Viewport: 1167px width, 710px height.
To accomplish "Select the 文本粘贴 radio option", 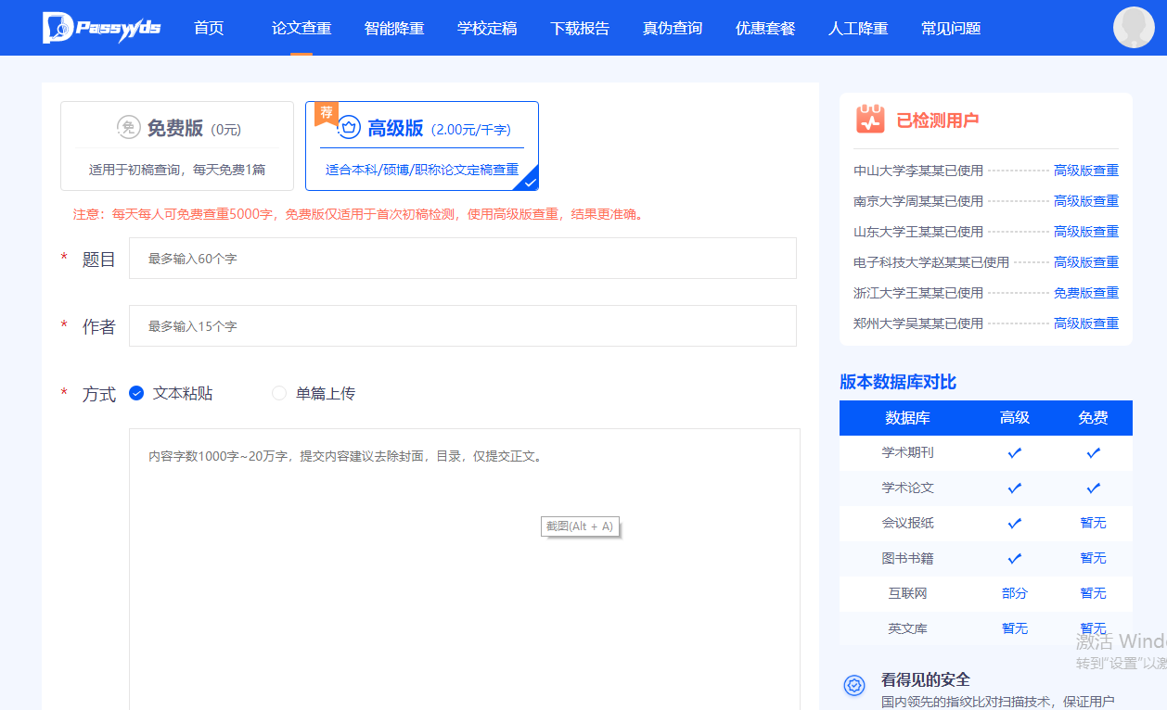I will [136, 393].
